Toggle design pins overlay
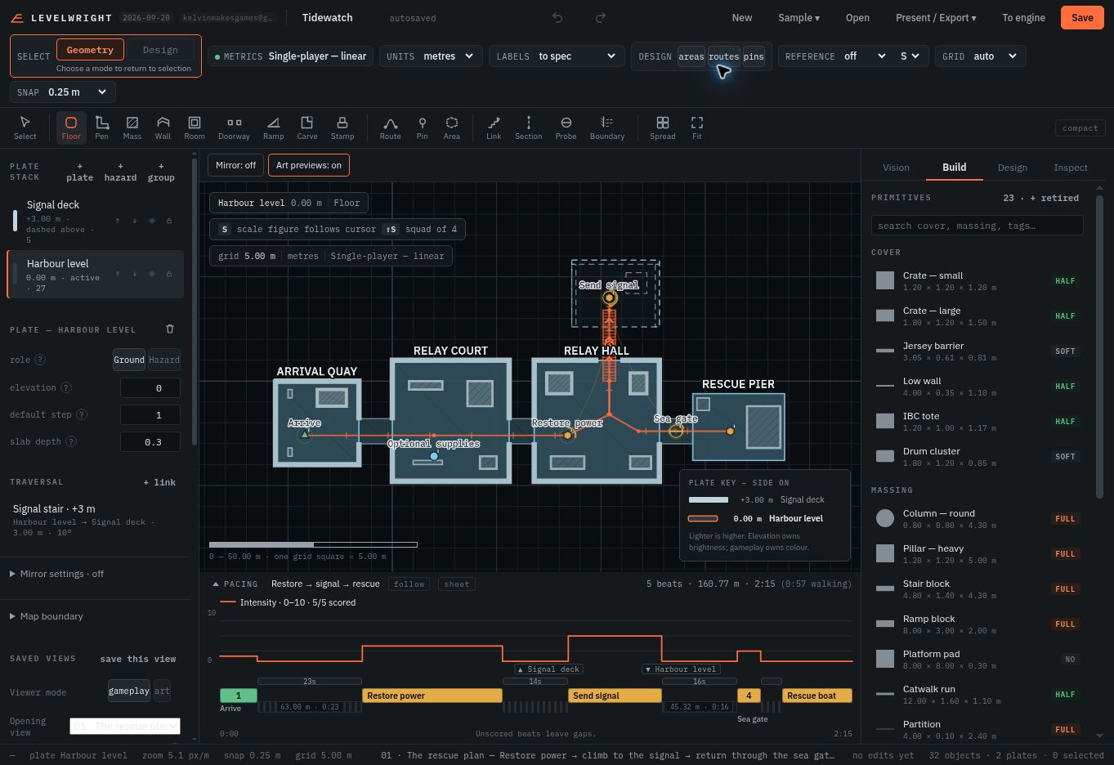The width and height of the screenshot is (1114, 765). pos(754,56)
